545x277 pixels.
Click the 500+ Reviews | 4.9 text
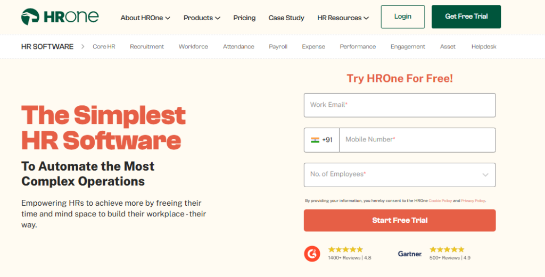[450, 258]
